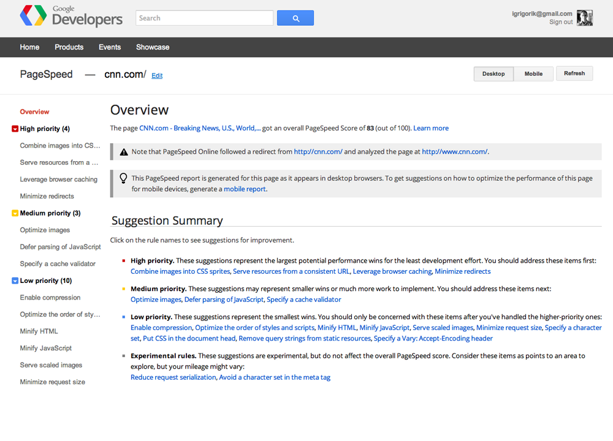This screenshot has width=613, height=441.
Task: Open Serve scaled images summary link
Action: [x=443, y=328]
